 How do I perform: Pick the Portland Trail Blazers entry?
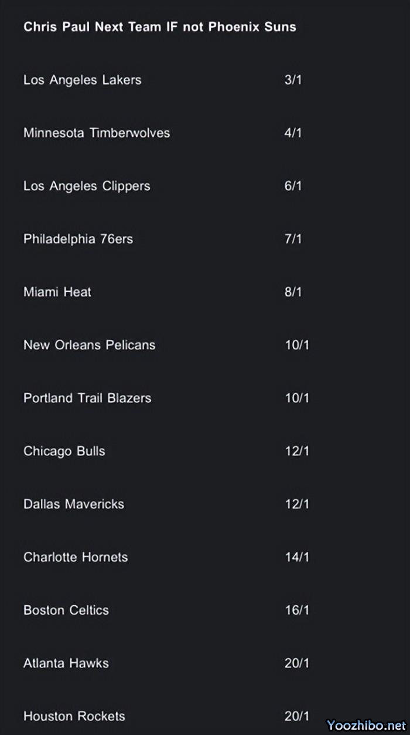(x=87, y=398)
